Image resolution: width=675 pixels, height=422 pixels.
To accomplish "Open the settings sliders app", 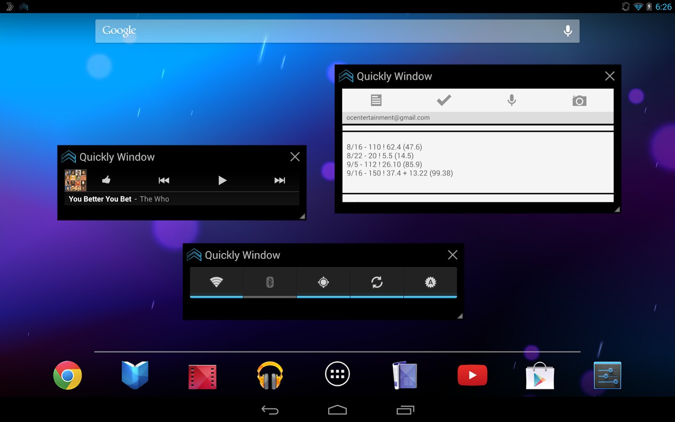I will [x=607, y=376].
